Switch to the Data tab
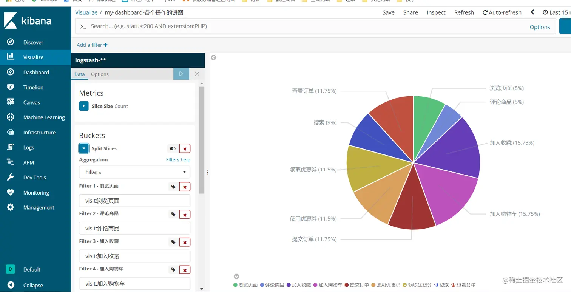The height and width of the screenshot is (292, 571). tap(79, 74)
